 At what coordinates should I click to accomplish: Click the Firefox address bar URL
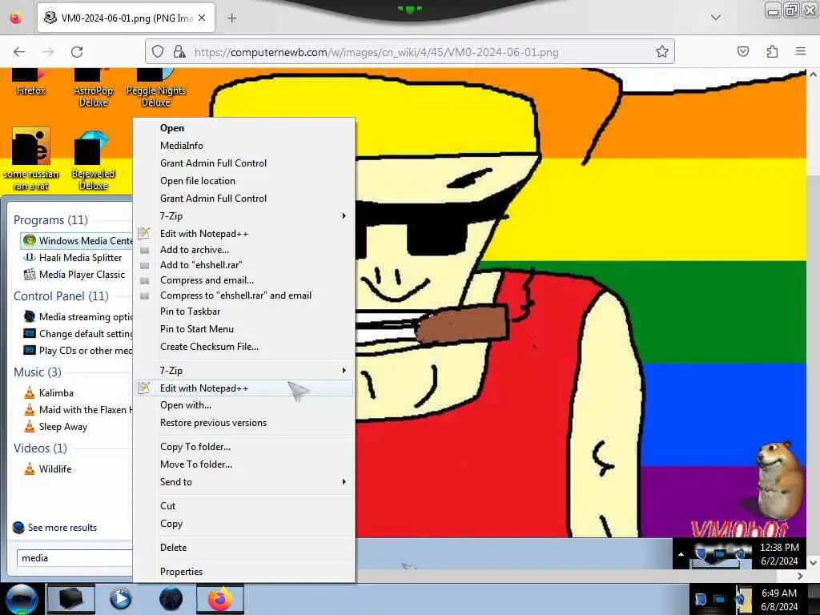[x=376, y=52]
